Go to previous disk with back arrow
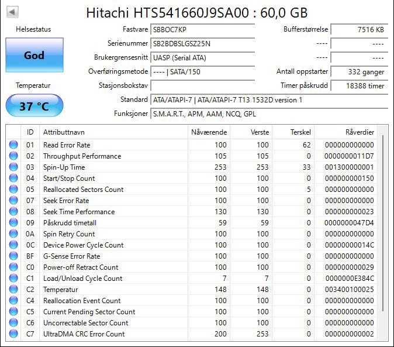The width and height of the screenshot is (394, 347). [12, 12]
